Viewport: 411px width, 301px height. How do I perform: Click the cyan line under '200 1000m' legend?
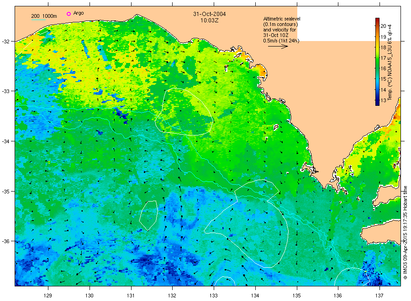coord(38,20)
